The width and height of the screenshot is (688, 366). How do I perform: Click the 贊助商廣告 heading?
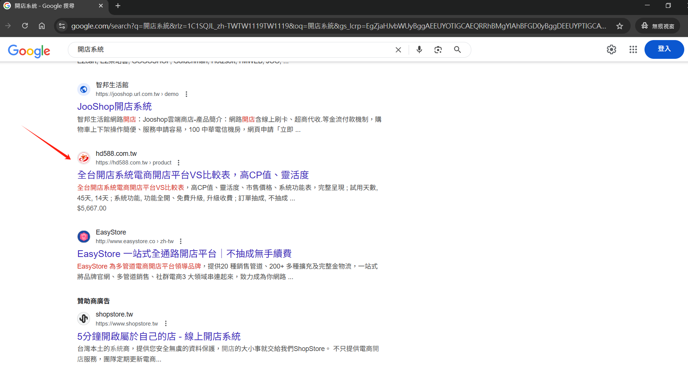pyautogui.click(x=93, y=301)
